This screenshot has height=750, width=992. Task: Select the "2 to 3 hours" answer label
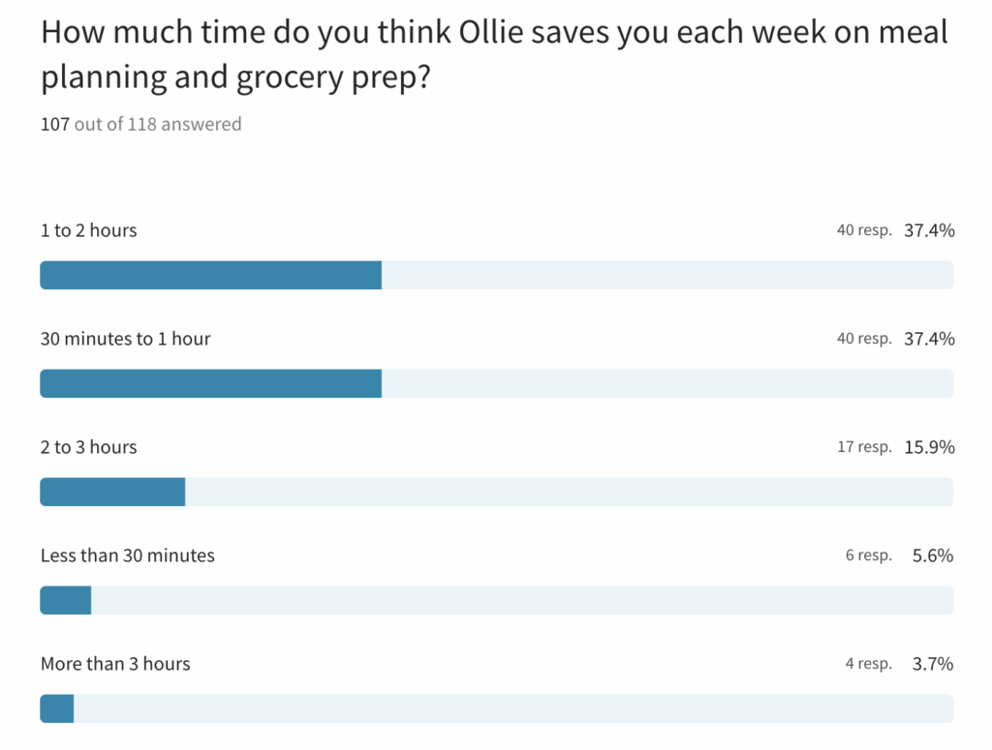88,447
